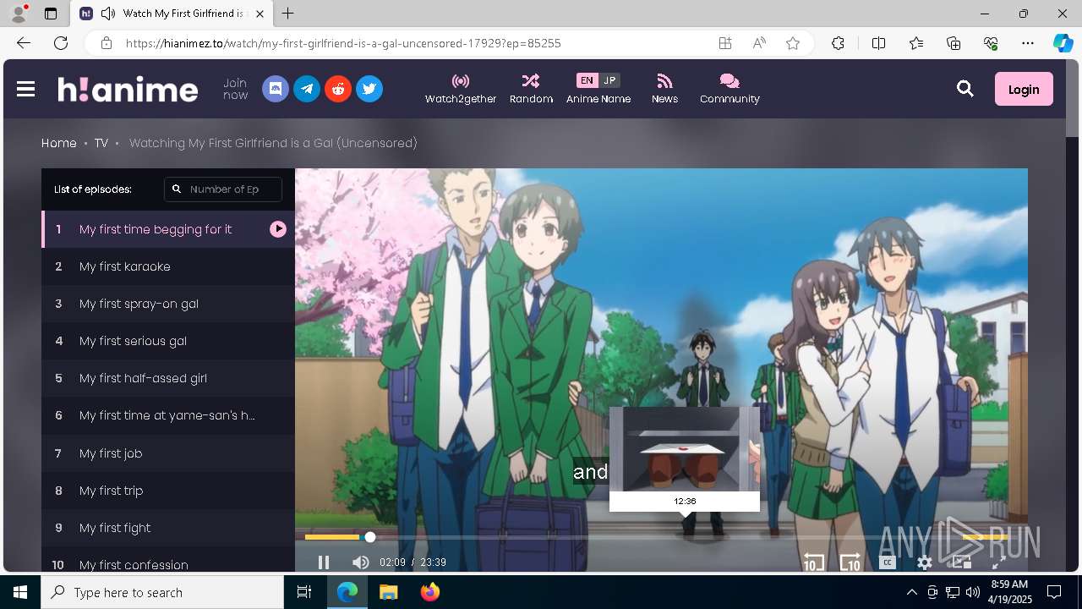The height and width of the screenshot is (609, 1082).
Task: Select episode 10 My first confession
Action: click(x=168, y=560)
